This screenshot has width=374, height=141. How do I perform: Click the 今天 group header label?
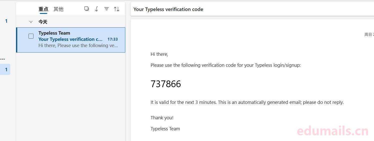pos(43,22)
